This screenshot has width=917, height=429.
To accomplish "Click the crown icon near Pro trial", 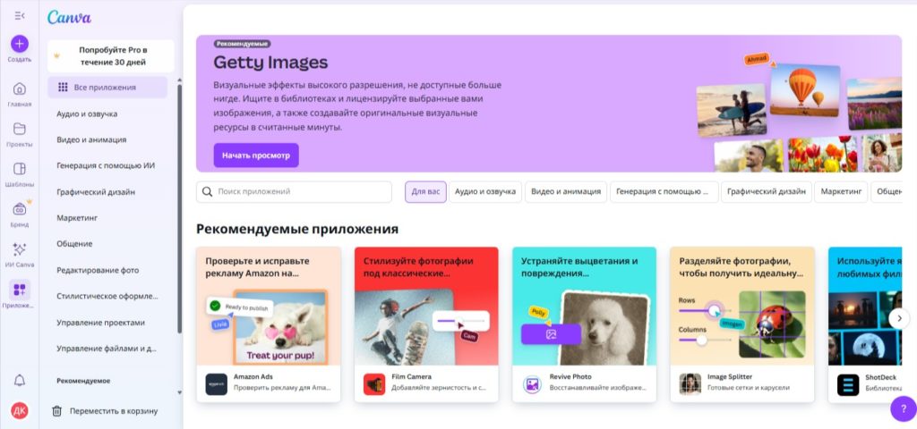I will tap(56, 56).
